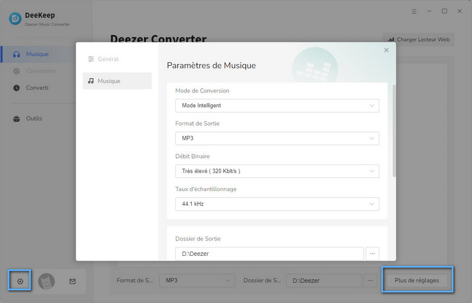This screenshot has width=472, height=303.
Task: Click the clock icon beside Converti
Action: [x=17, y=88]
